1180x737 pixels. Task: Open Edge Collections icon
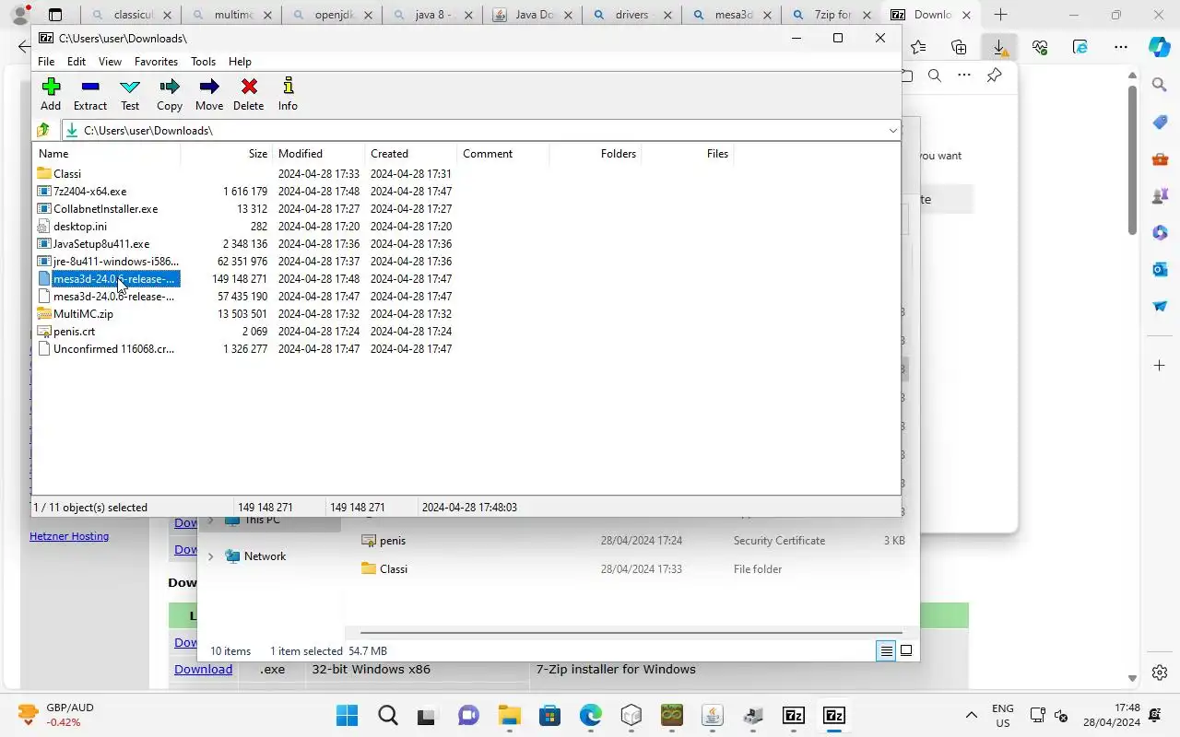959,47
